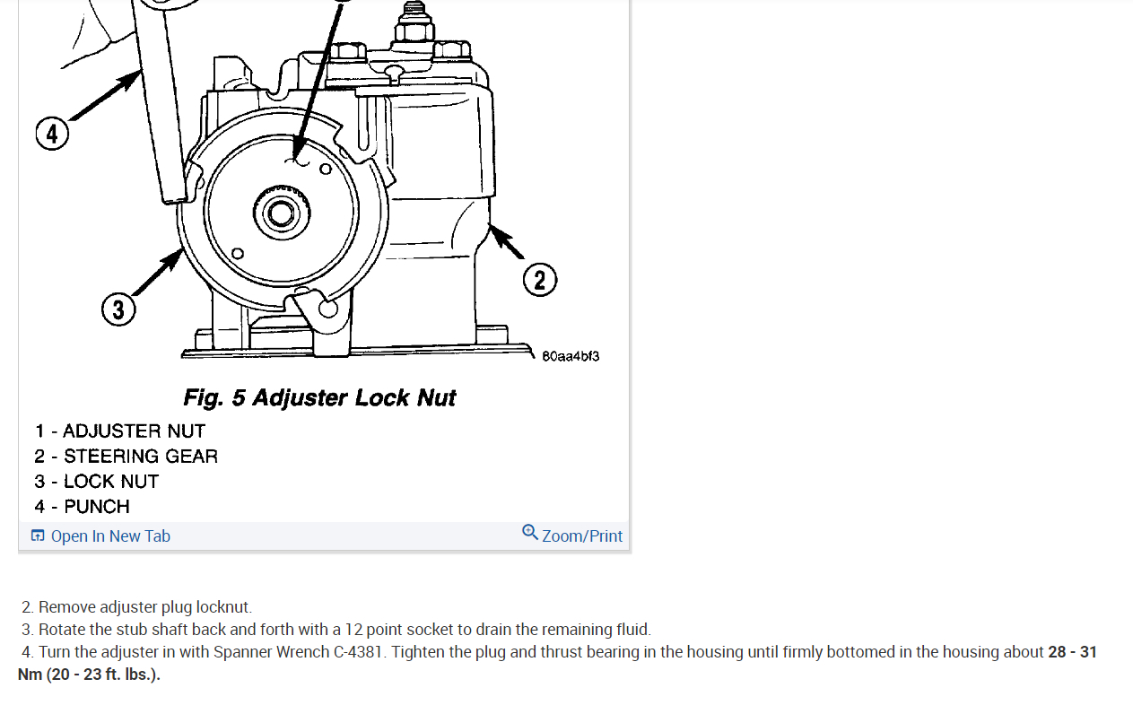This screenshot has width=1133, height=714.
Task: Click the magnifier icon beside Zoom/Print
Action: tap(530, 533)
